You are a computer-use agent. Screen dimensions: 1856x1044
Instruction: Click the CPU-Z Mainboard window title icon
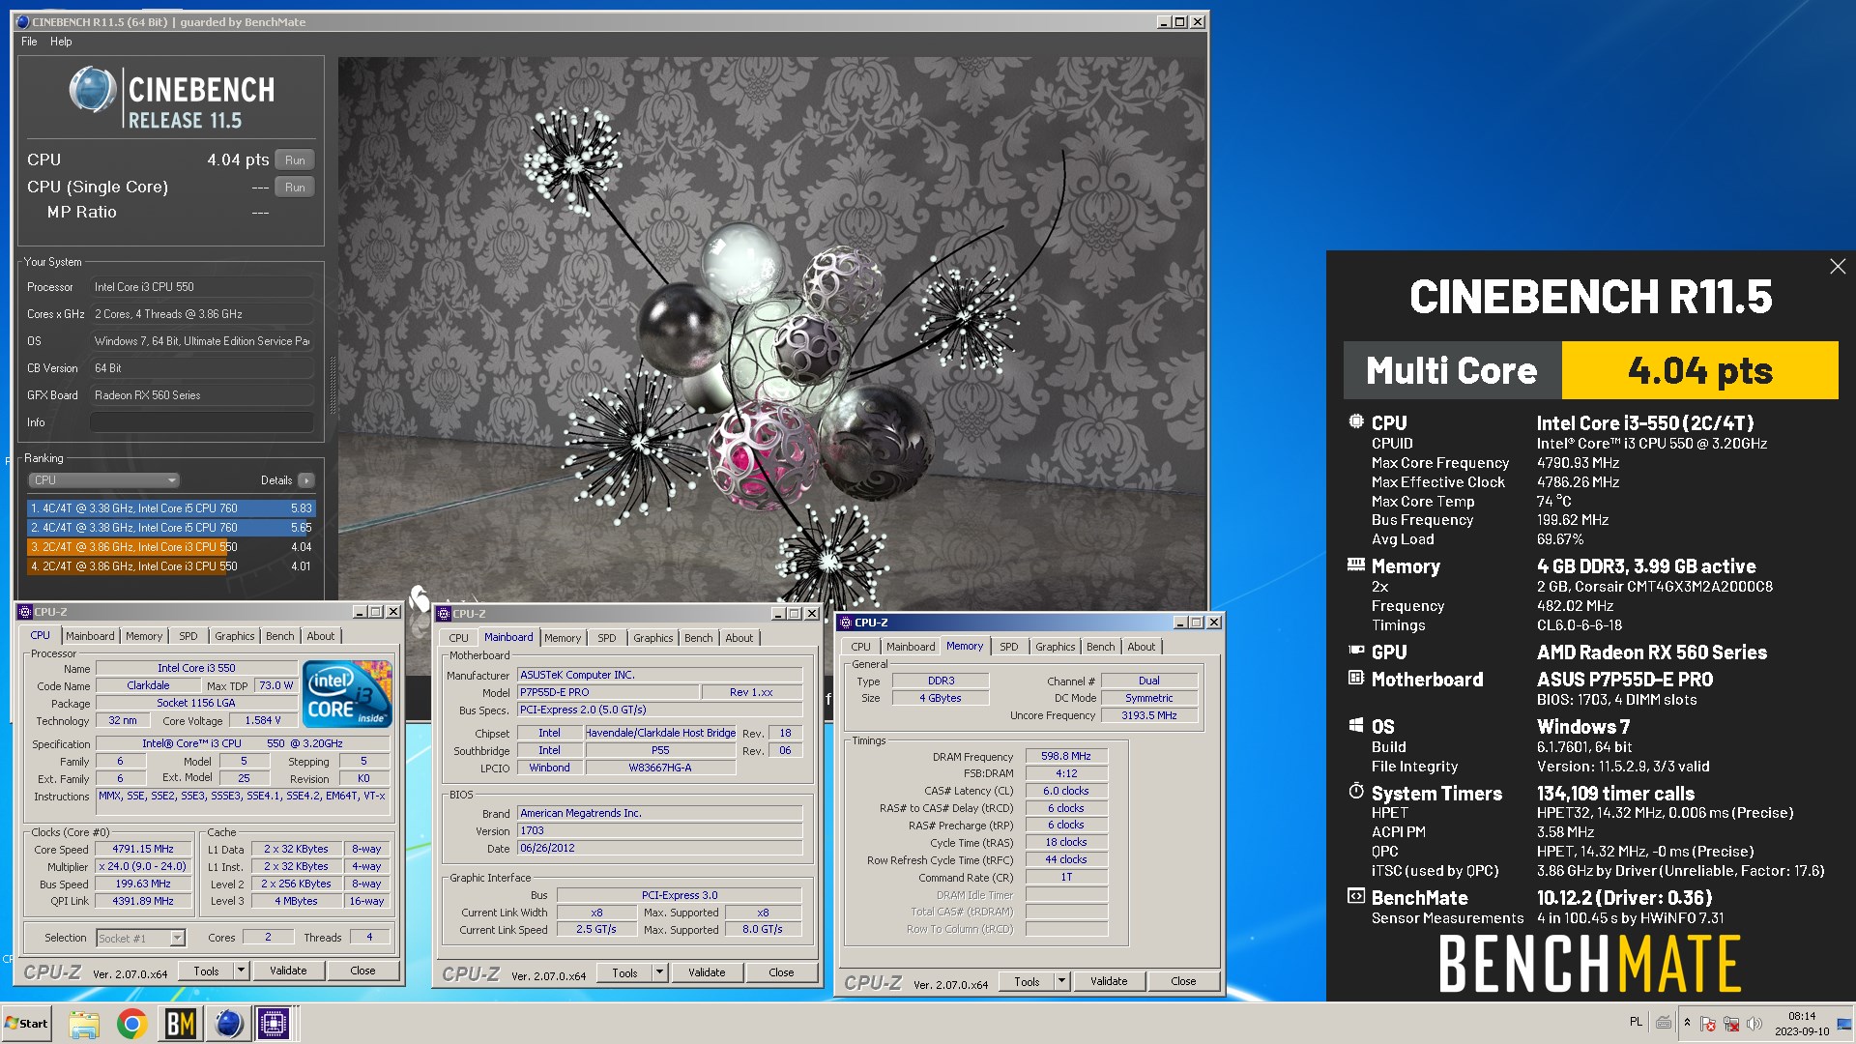pyautogui.click(x=444, y=614)
